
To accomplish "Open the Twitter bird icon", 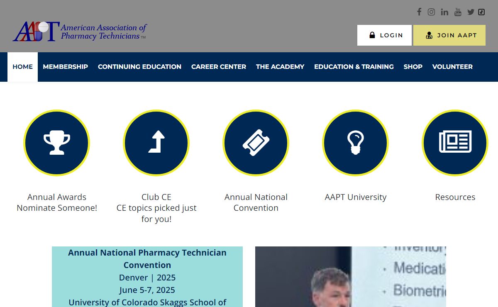I will click(471, 12).
